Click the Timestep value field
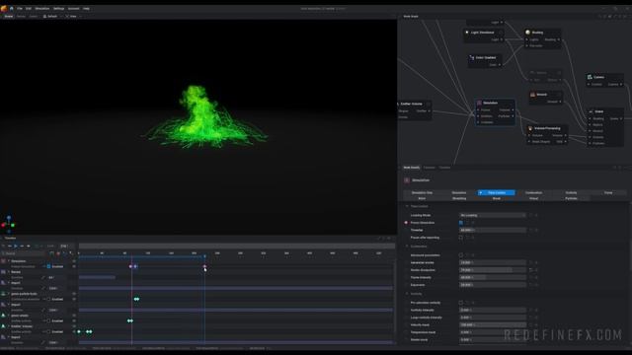The width and height of the screenshot is (632, 355). pyautogui.click(x=493, y=230)
